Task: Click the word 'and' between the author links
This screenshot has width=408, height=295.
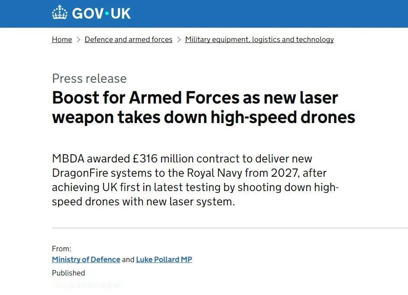Action: [128, 259]
